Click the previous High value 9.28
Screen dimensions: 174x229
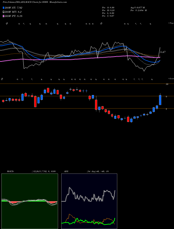tap(108, 10)
